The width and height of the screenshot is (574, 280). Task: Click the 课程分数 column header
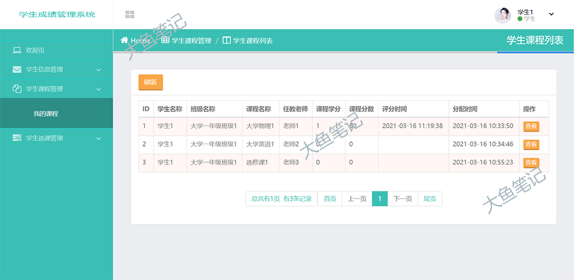tap(361, 109)
